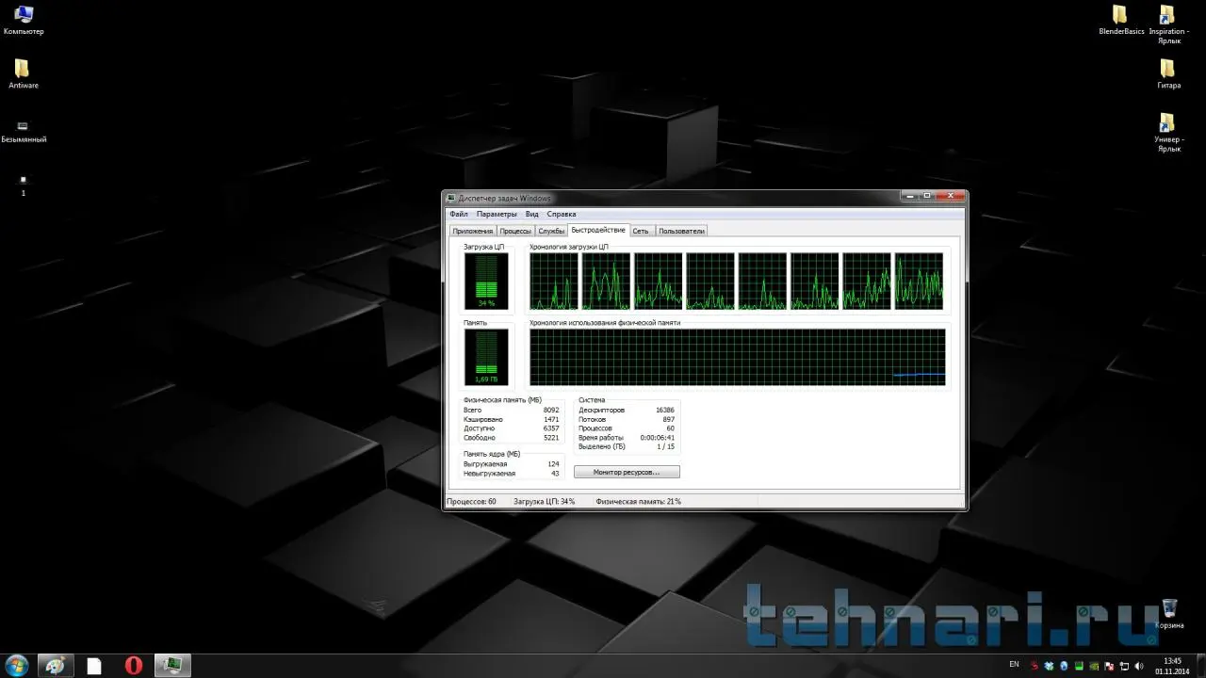Open the Компьютер desktop icon
Viewport: 1206px width, 678px height.
tap(24, 20)
